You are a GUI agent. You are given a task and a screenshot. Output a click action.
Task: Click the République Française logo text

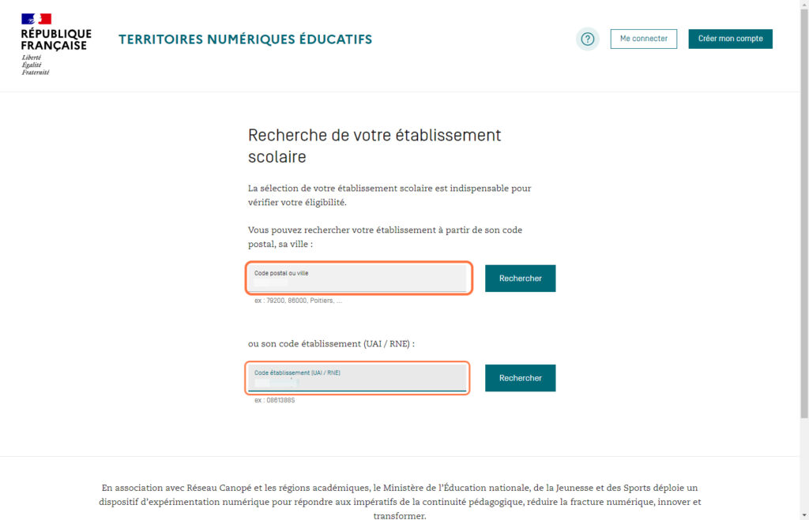point(56,39)
